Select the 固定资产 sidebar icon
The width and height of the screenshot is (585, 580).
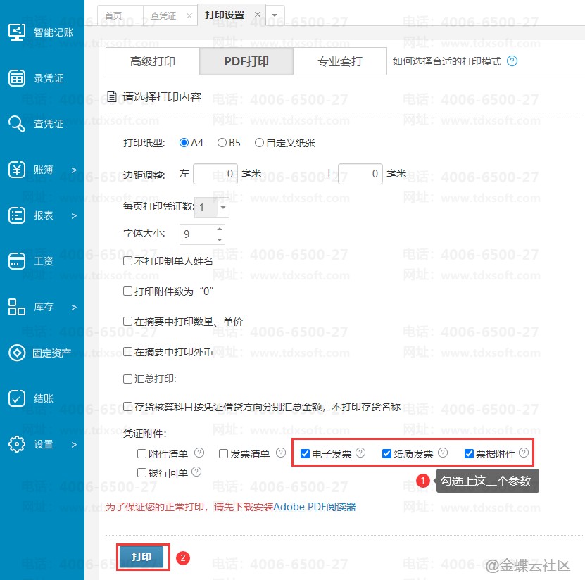click(x=17, y=353)
